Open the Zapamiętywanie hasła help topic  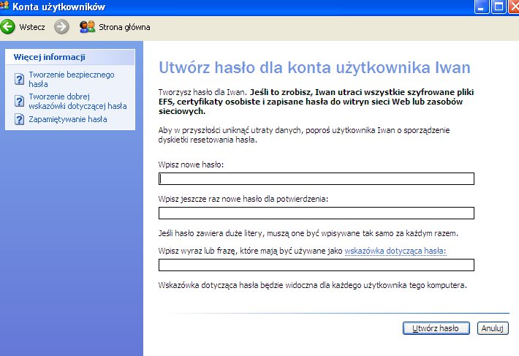(68, 118)
